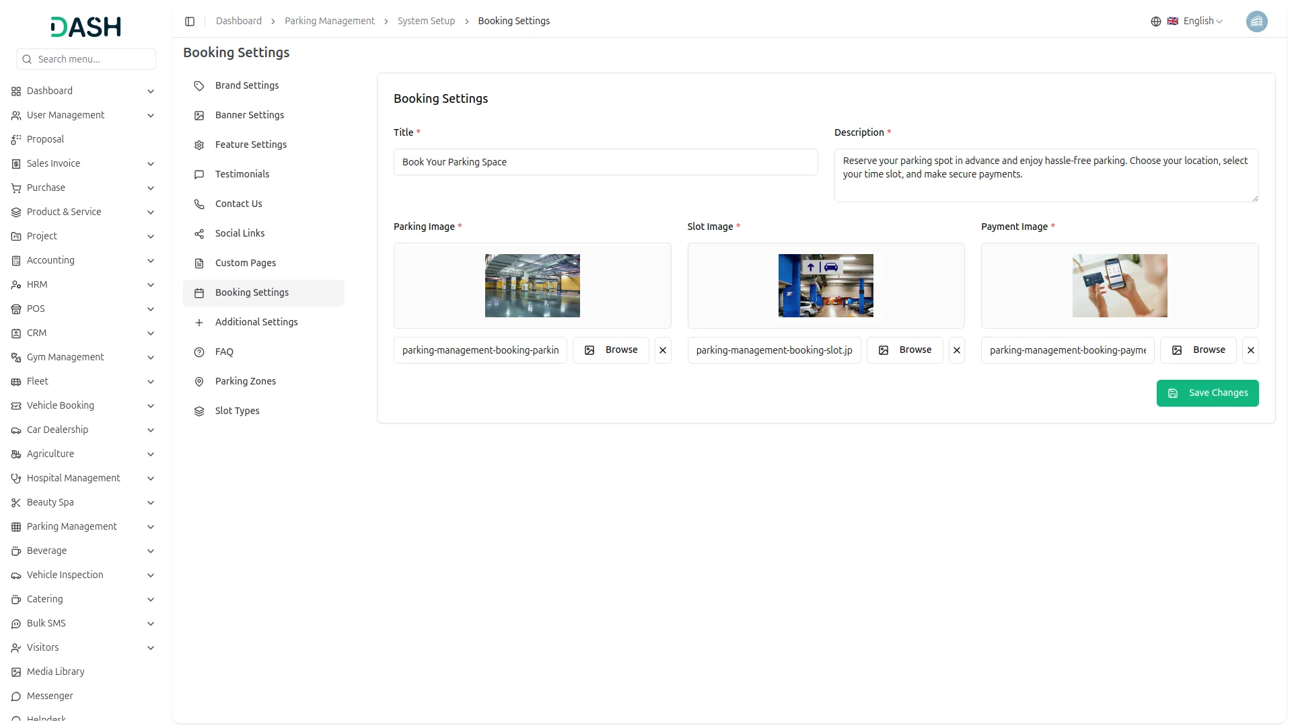Screen dimensions: 1292x726
Task: Switch to Additional Settings section
Action: click(256, 322)
